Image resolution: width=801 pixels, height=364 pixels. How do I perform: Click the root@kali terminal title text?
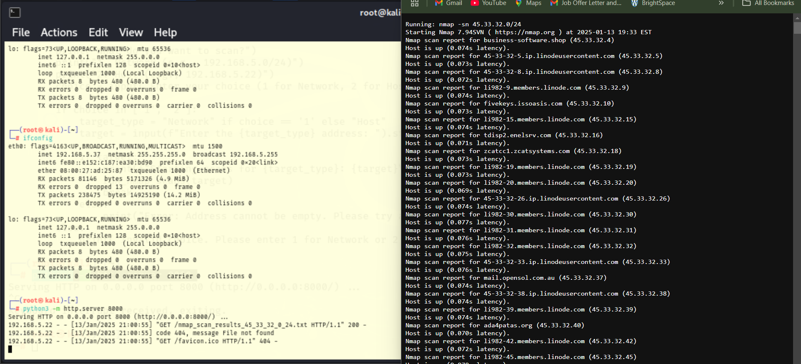pos(380,13)
